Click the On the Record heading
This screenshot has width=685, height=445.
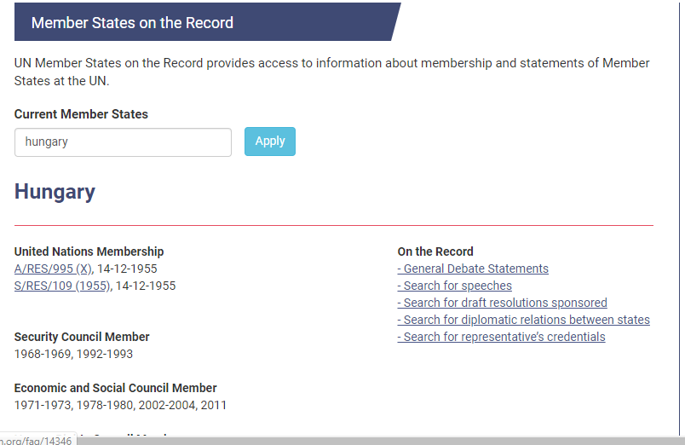click(x=435, y=251)
